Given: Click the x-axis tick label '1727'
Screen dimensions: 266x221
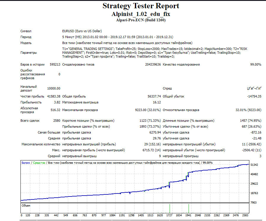Looking at the screenshot, I should point(169,215).
